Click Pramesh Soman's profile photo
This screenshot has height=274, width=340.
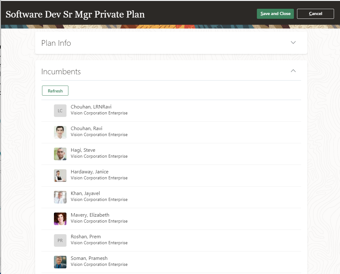pos(60,262)
